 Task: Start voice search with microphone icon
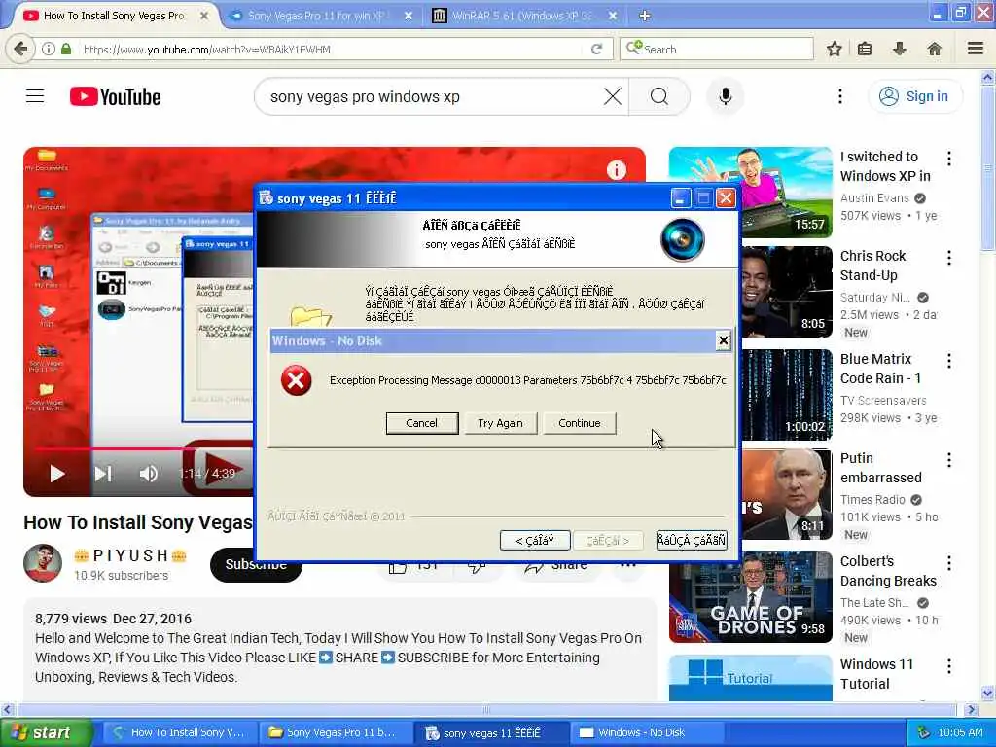point(725,96)
